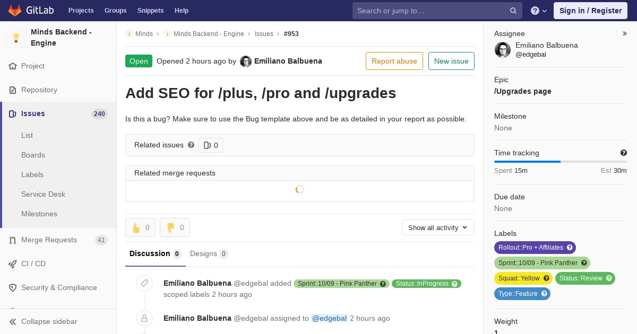Click the help icon on Rollout::Pro + Affiliates label
The width and height of the screenshot is (637, 334).
pyautogui.click(x=570, y=248)
